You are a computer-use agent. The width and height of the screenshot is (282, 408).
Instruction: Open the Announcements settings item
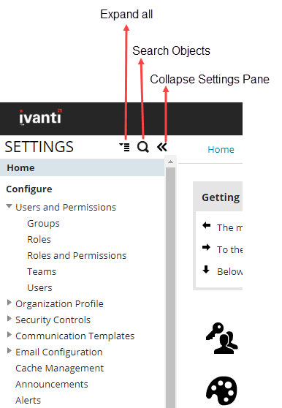point(52,385)
